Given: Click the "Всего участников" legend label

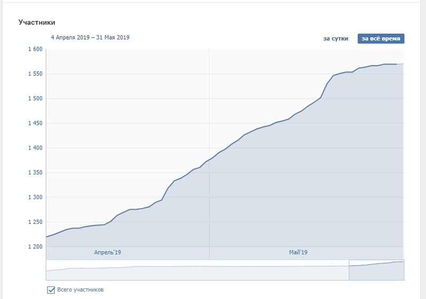Looking at the screenshot, I should tap(80, 290).
